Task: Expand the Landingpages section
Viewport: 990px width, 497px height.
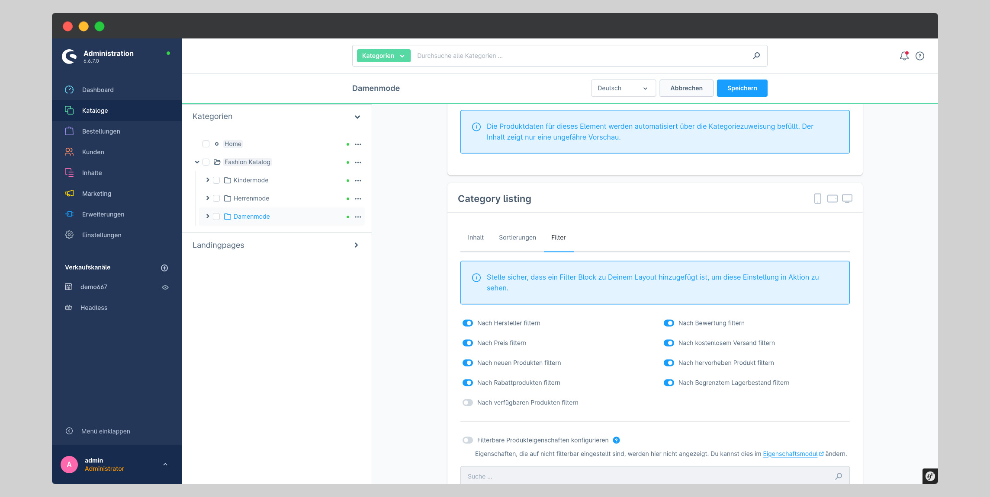Action: 357,245
